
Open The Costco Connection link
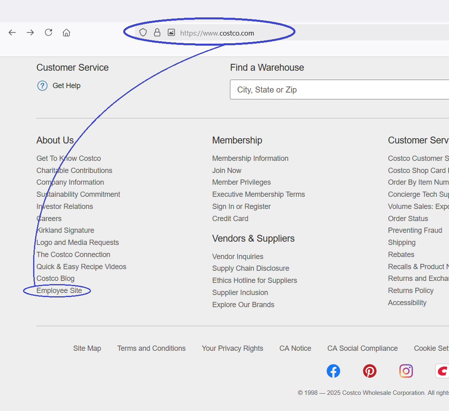(73, 255)
